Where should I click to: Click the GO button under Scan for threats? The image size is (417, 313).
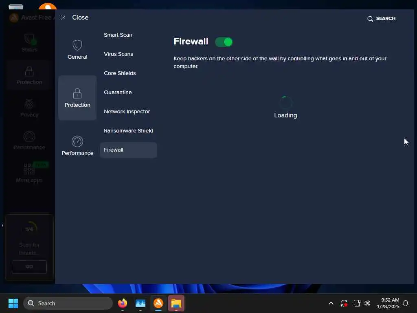(29, 267)
